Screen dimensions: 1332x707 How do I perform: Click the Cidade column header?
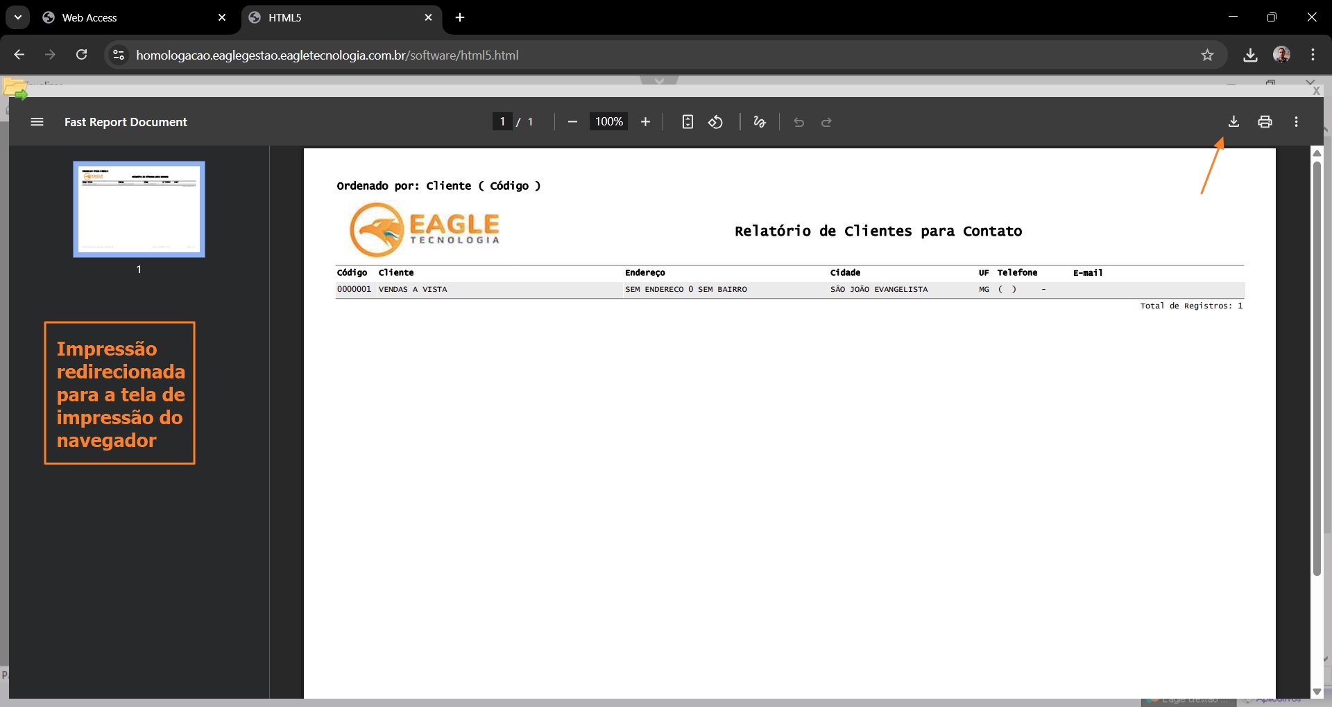point(845,273)
